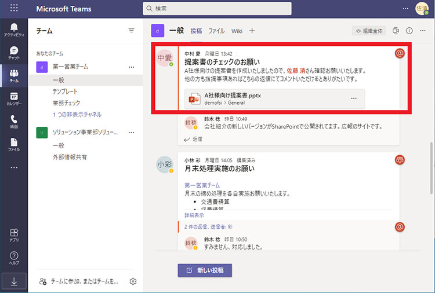
Task: Add a tab with plus icon
Action: (252, 31)
